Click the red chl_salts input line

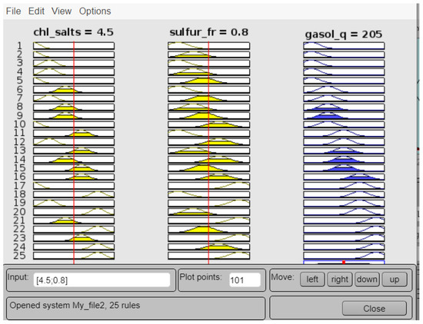(74, 153)
